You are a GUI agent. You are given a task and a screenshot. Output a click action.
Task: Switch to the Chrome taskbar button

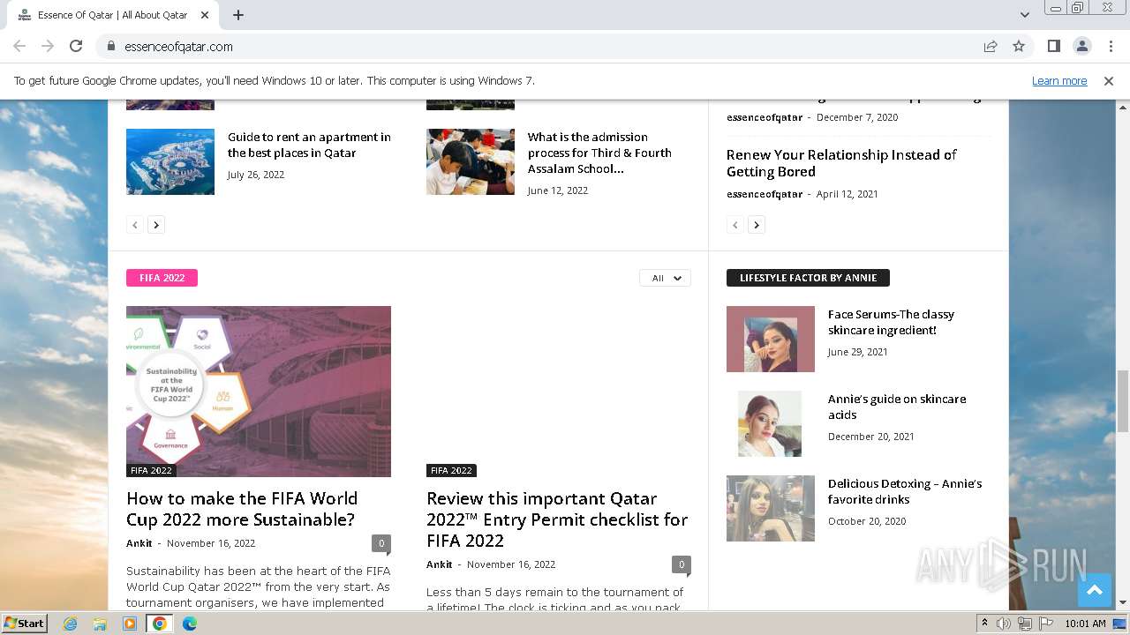tap(160, 624)
